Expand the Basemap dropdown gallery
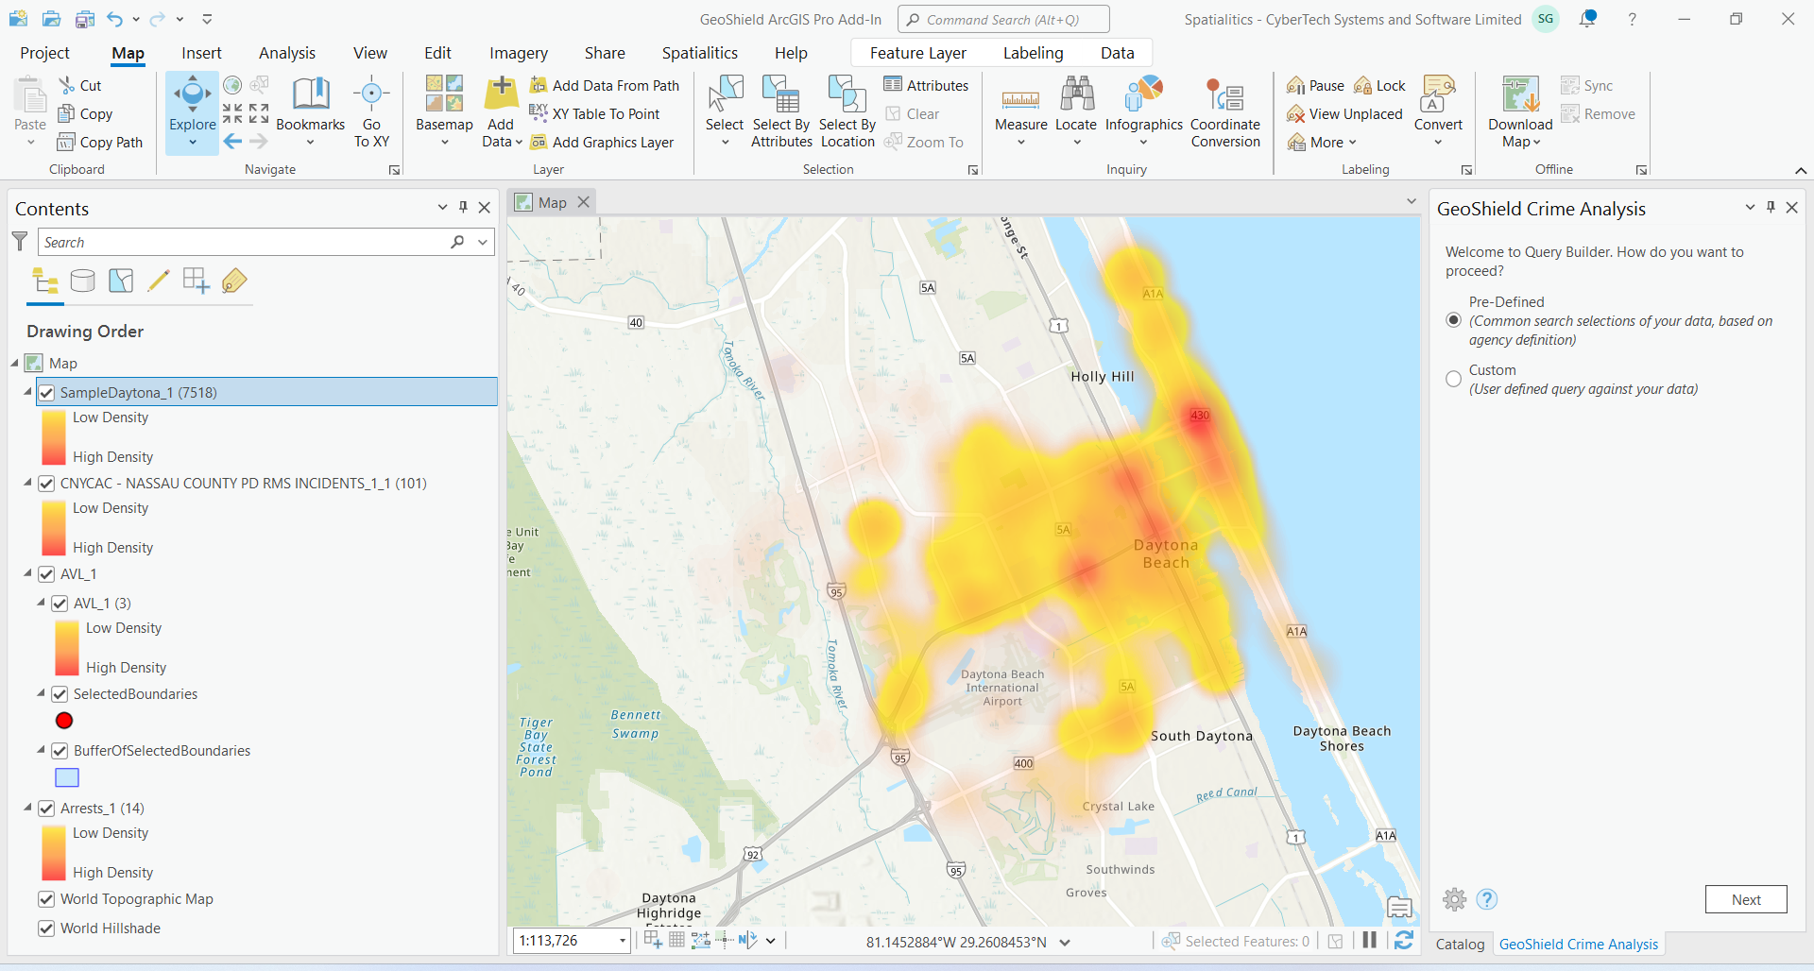 (444, 143)
